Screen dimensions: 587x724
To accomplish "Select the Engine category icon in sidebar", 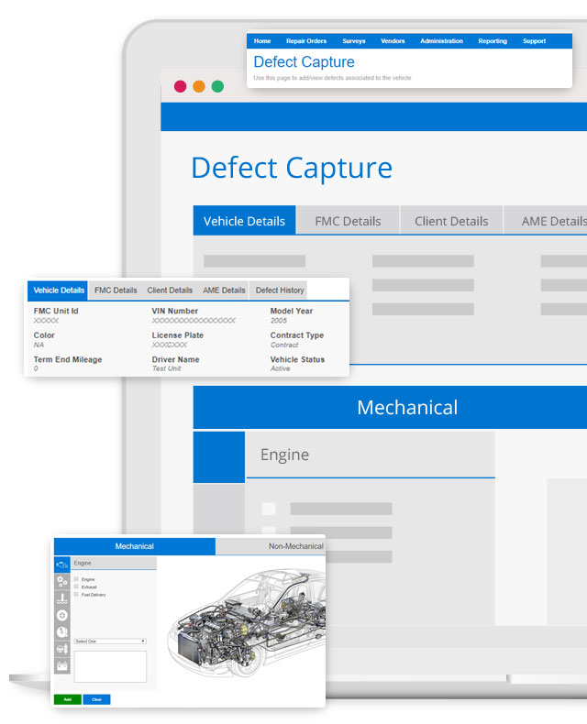I will [62, 565].
